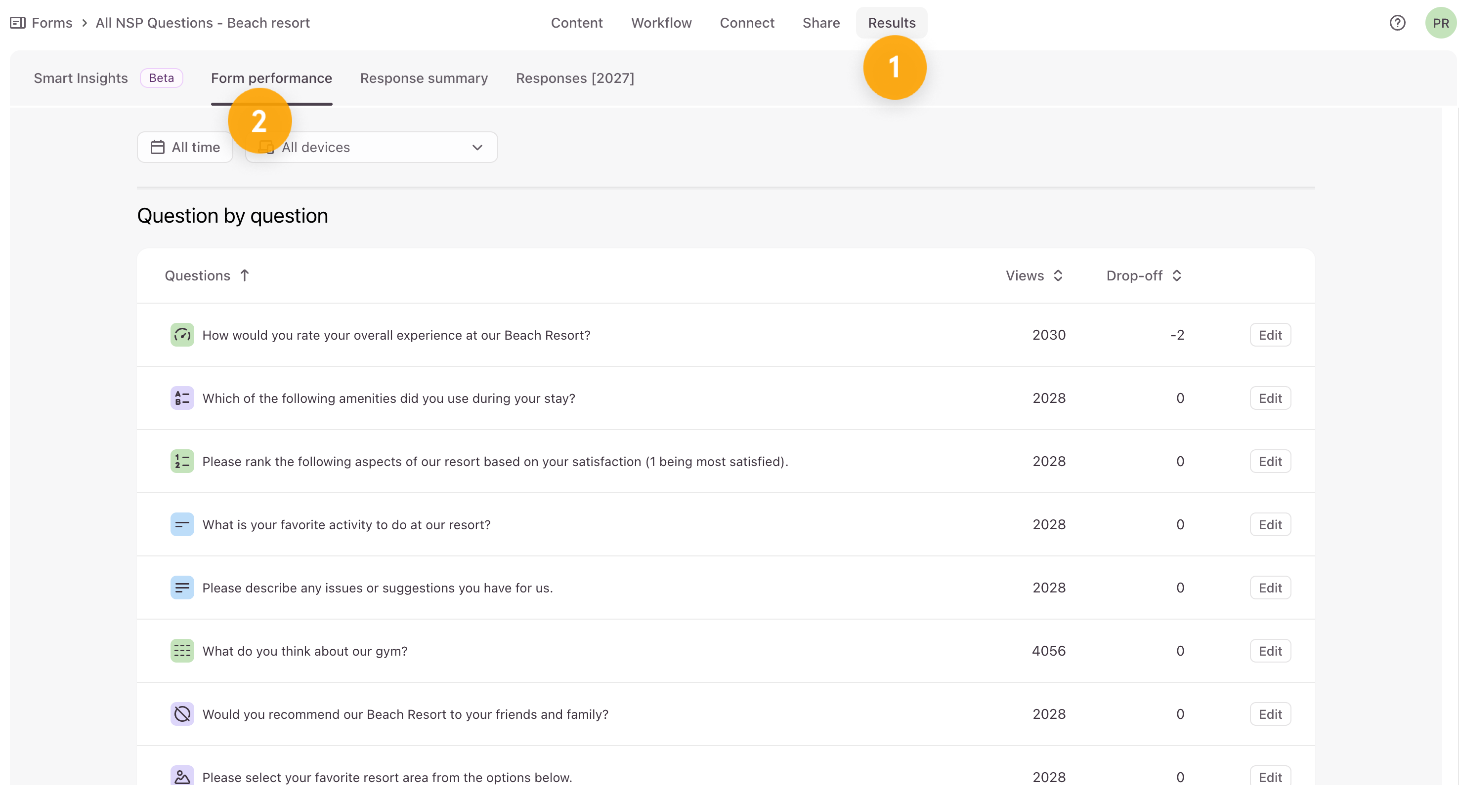Click the -2 drop-off value
The image size is (1459, 785).
pyautogui.click(x=1177, y=335)
